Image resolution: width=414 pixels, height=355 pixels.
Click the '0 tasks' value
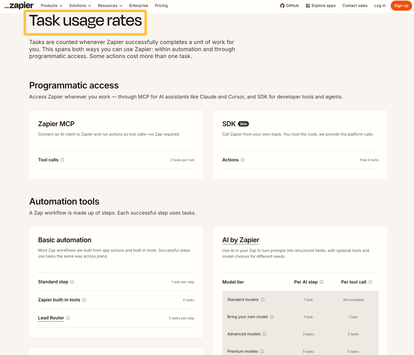(189, 300)
